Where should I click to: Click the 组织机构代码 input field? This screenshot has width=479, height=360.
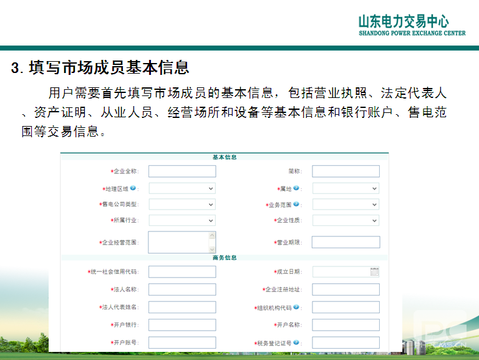point(346,307)
